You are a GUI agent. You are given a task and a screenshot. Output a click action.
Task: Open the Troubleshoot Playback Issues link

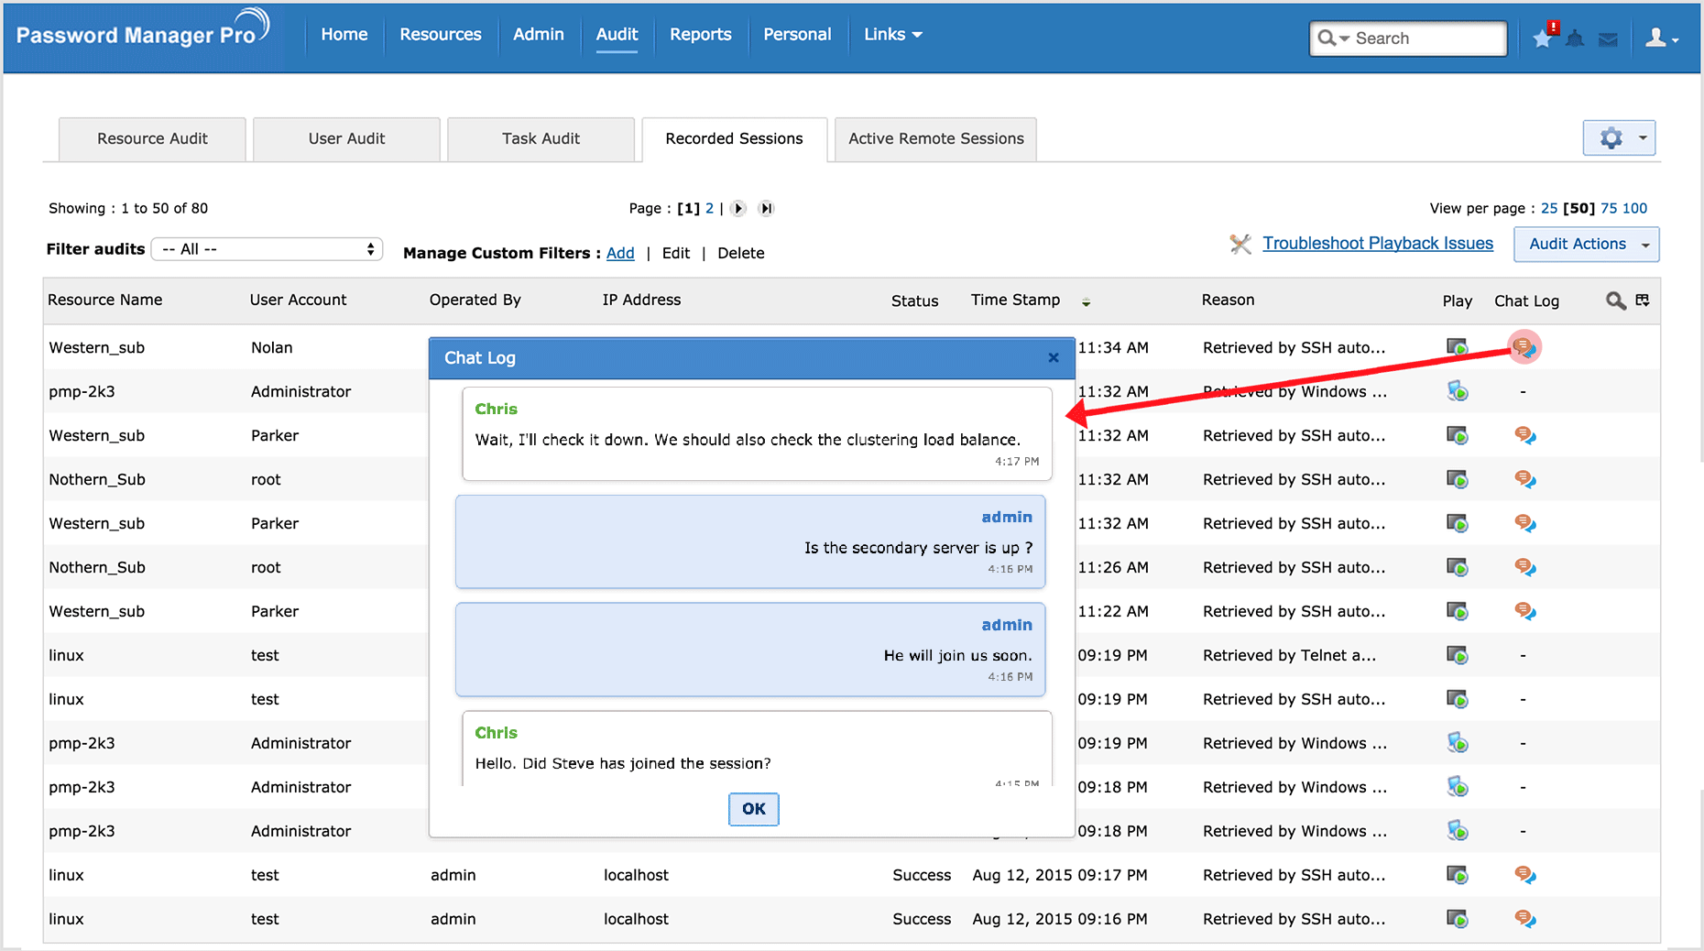pyautogui.click(x=1377, y=244)
